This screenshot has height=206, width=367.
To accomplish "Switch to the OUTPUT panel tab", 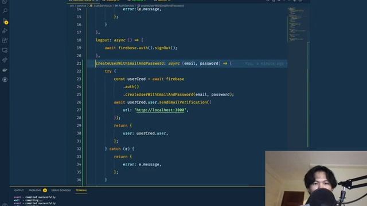I will (19, 191).
